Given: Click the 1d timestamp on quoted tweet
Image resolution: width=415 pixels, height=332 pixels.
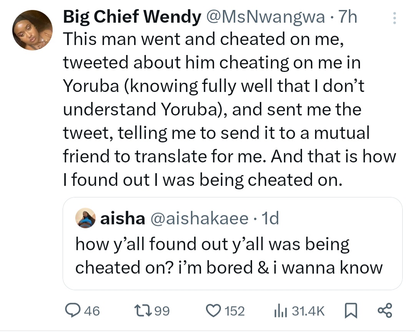Looking at the screenshot, I should pyautogui.click(x=269, y=219).
